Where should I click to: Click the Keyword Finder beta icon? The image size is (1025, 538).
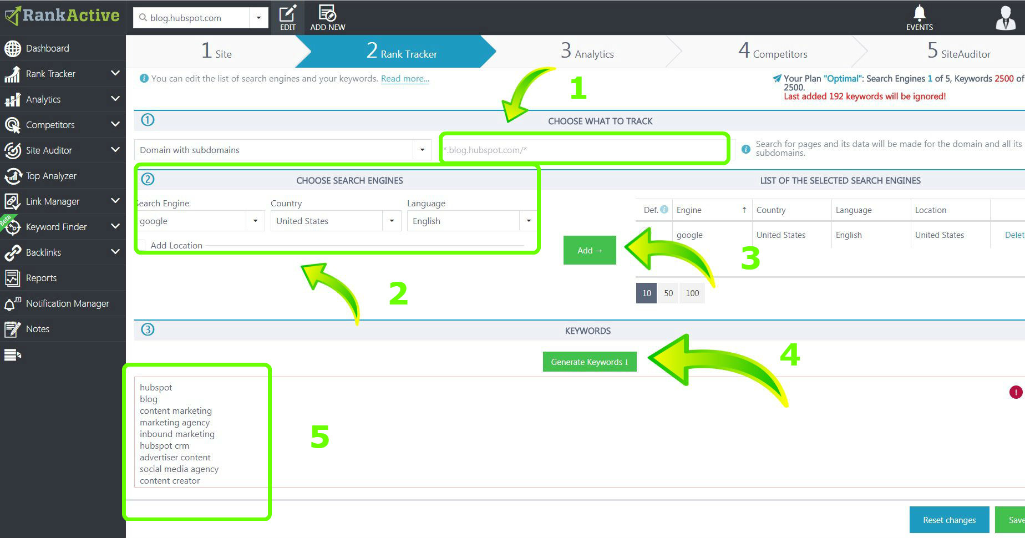pos(12,227)
